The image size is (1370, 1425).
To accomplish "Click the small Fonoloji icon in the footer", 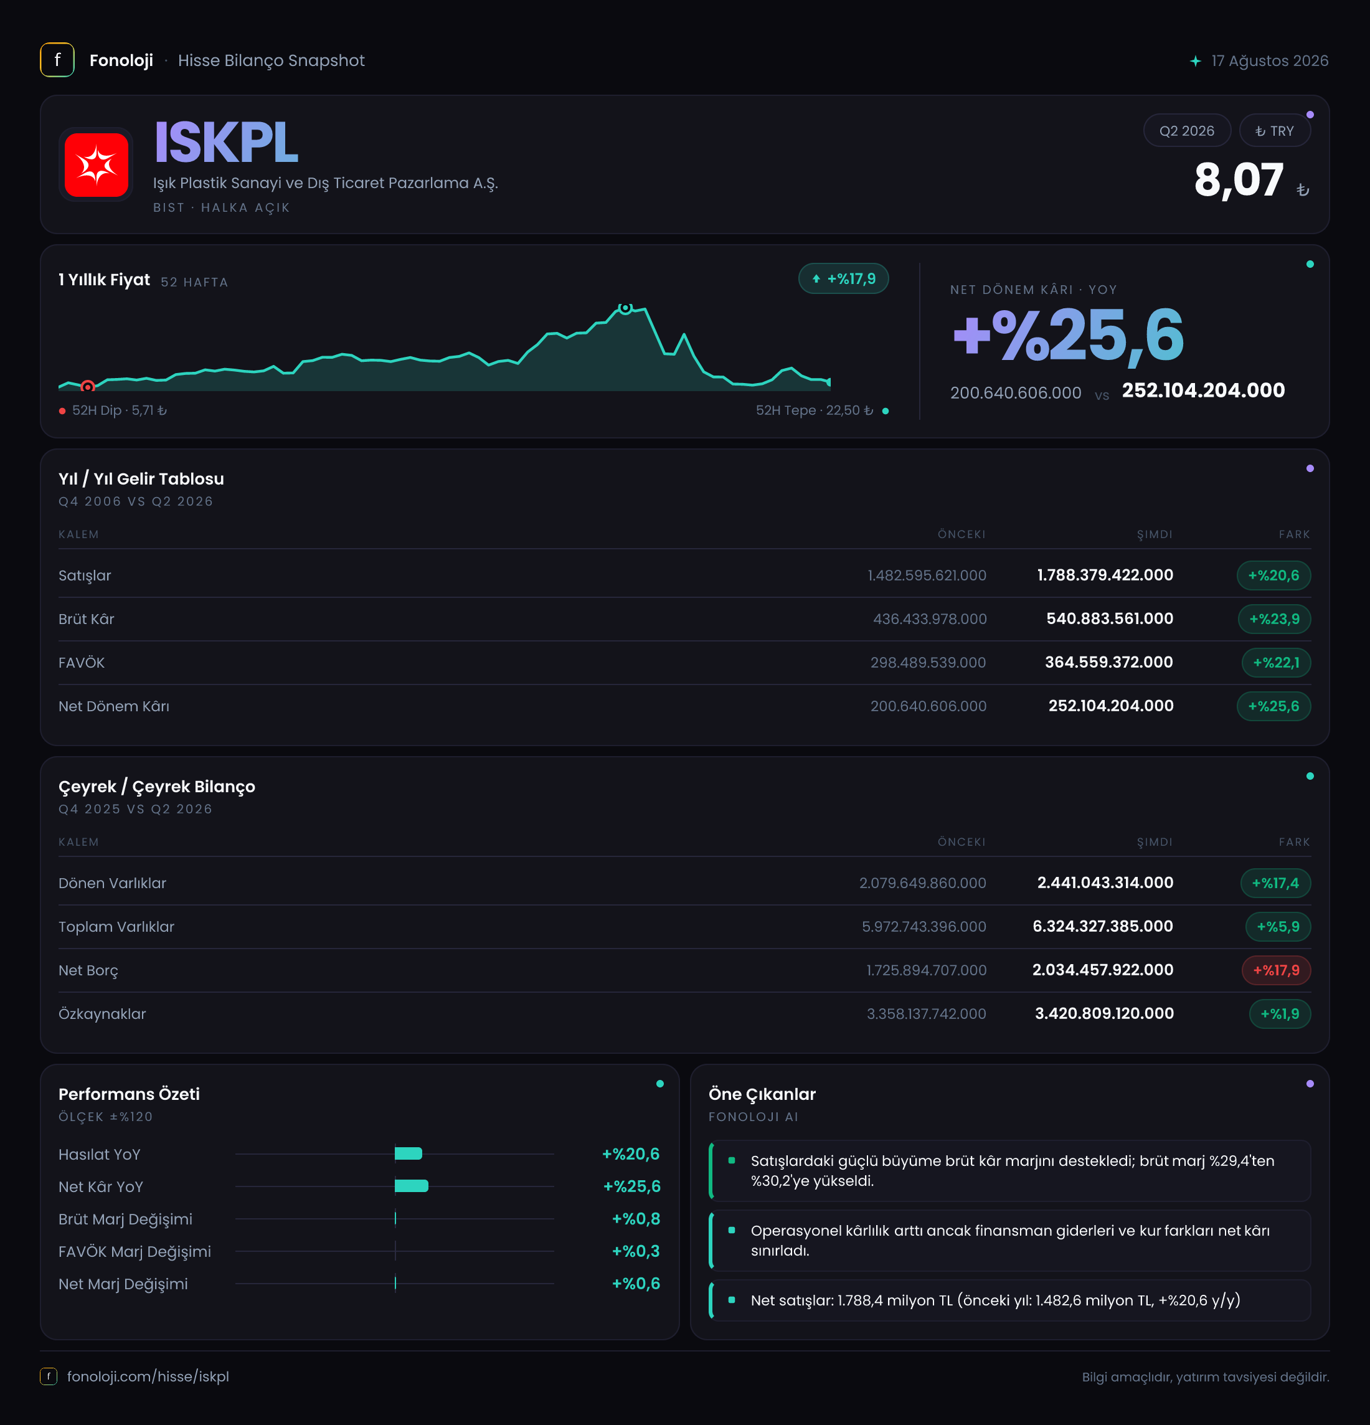I will coord(49,1376).
